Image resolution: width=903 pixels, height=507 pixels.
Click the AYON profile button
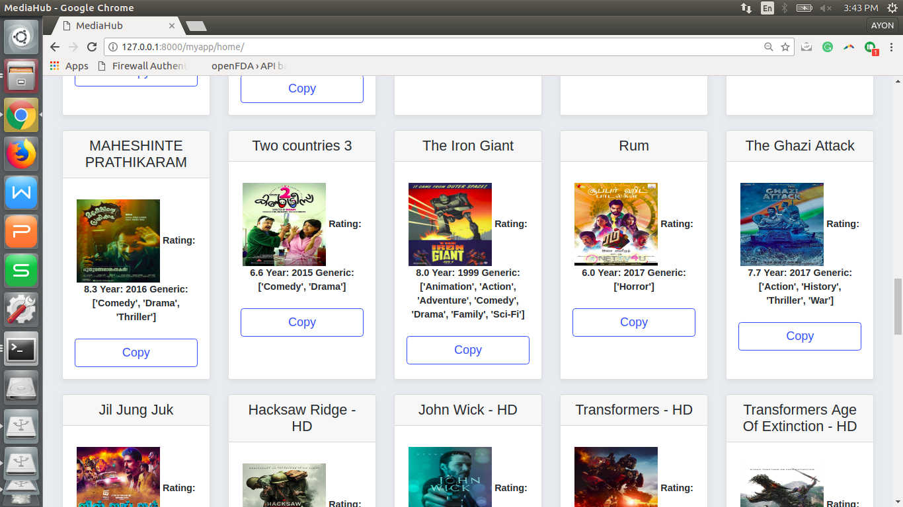883,26
